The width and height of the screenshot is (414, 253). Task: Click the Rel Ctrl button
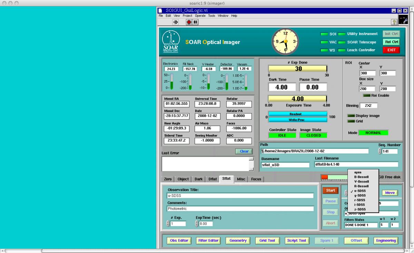tap(392, 42)
